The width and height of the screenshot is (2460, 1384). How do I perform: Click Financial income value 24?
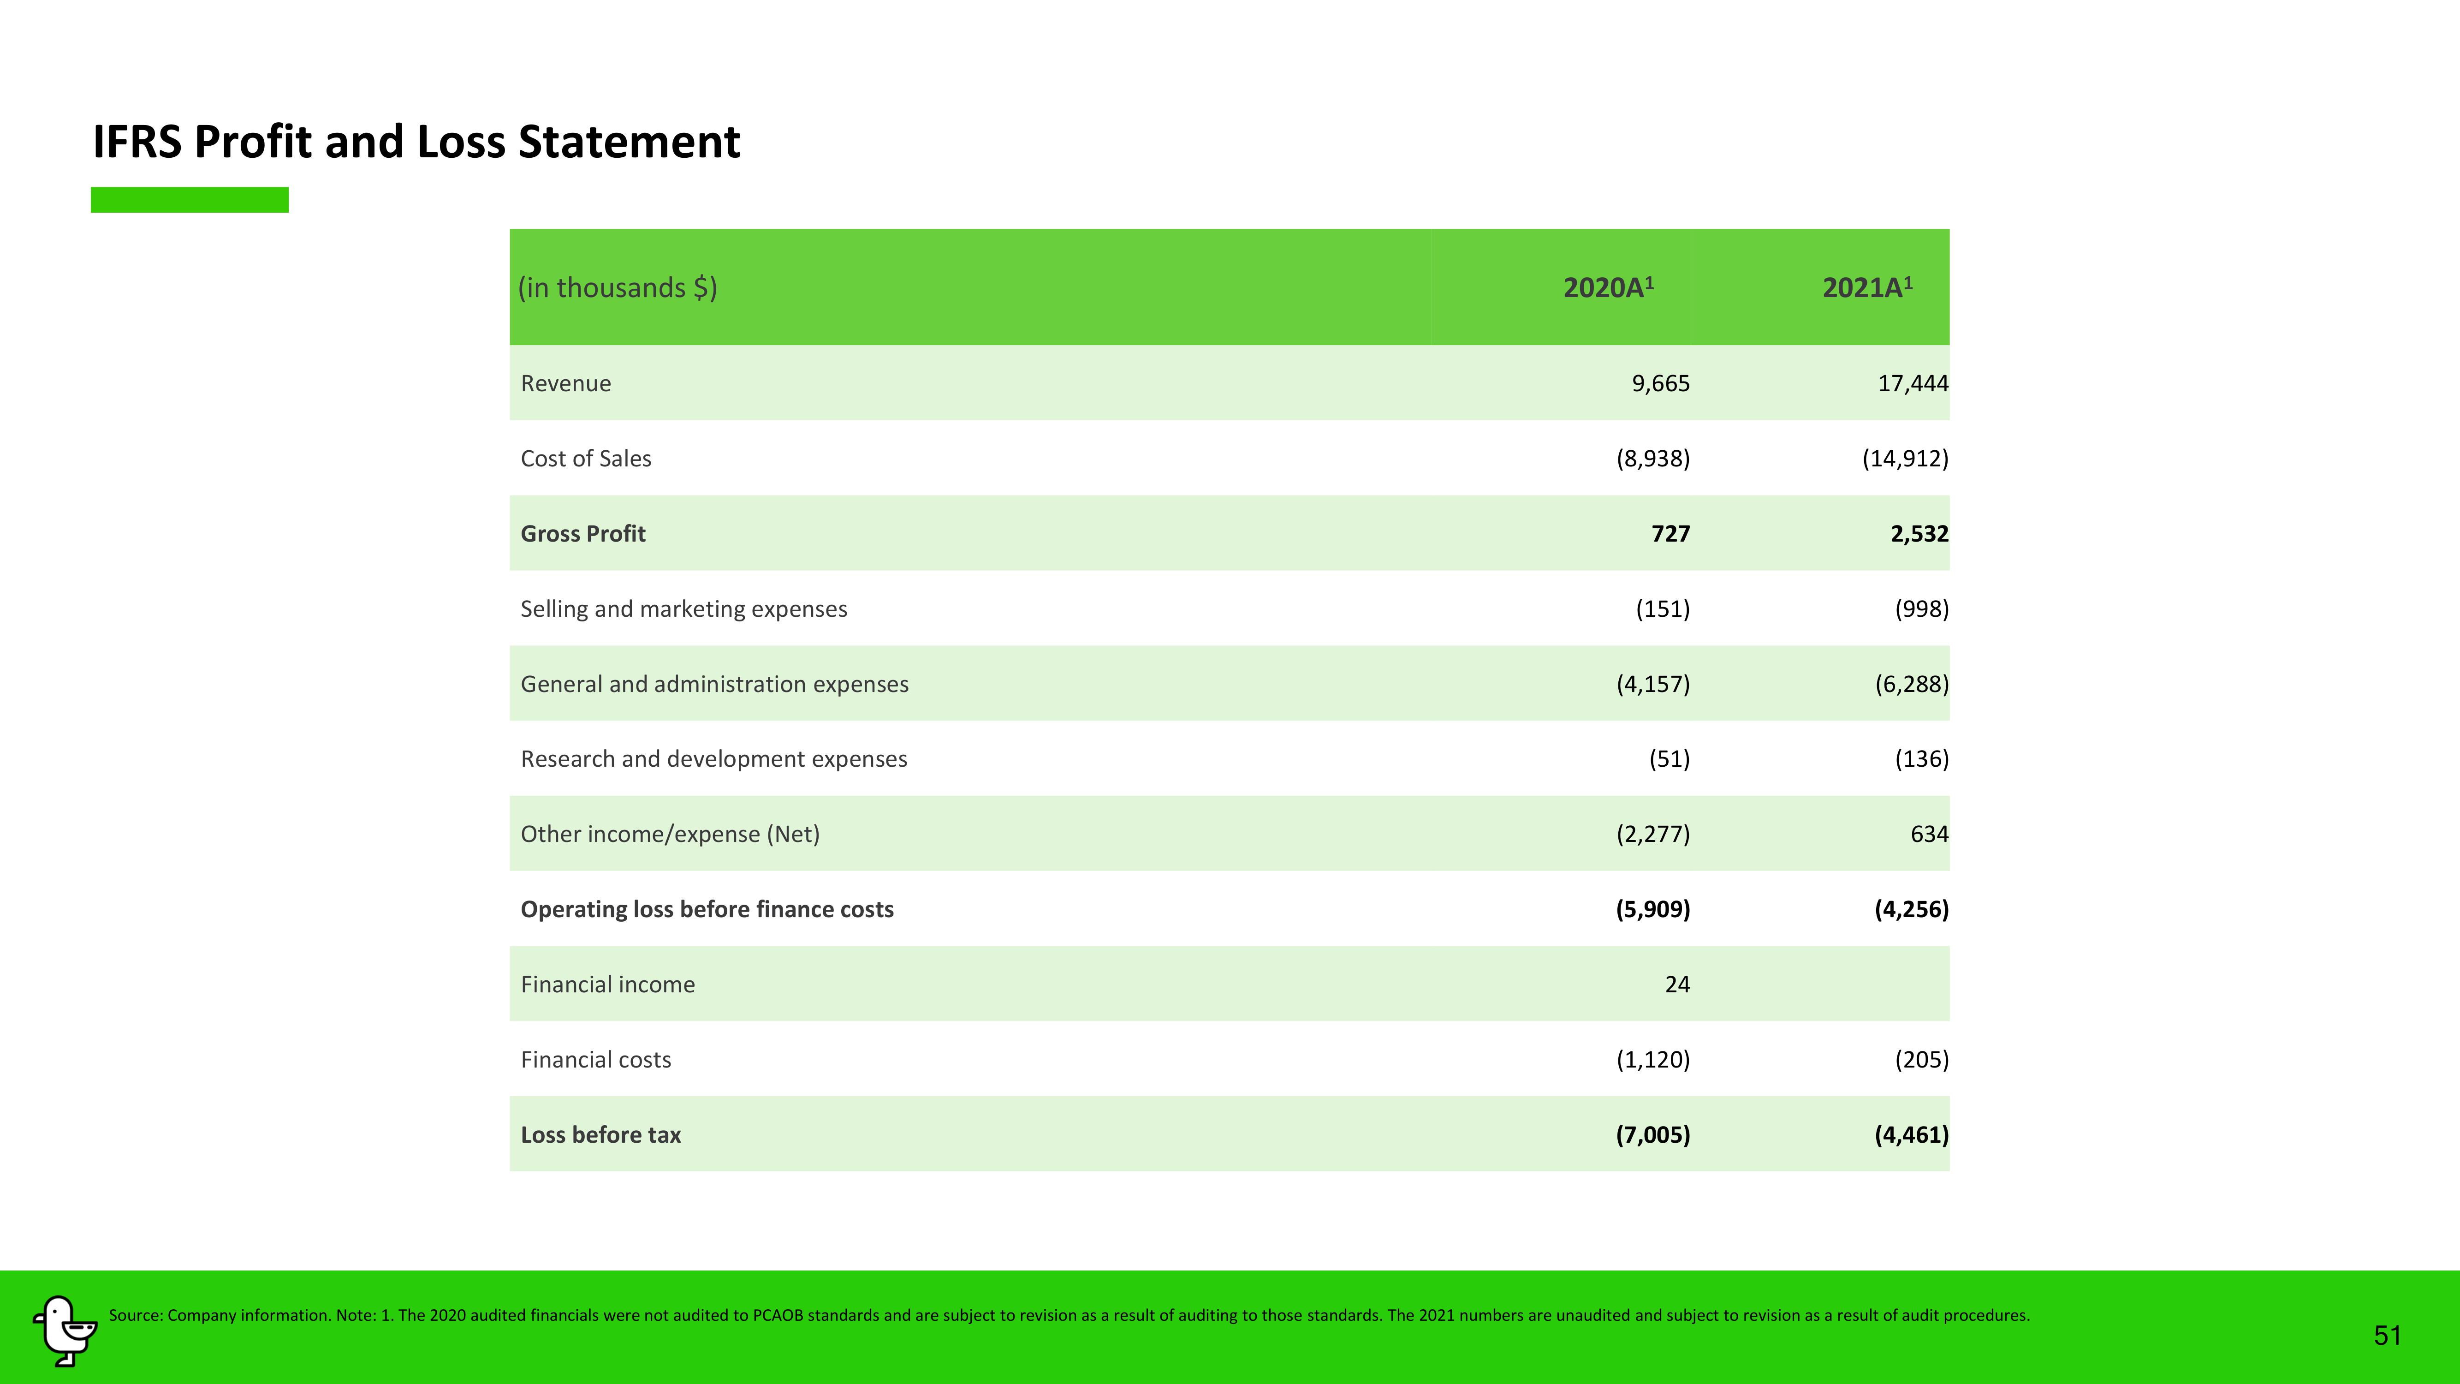tap(1677, 985)
